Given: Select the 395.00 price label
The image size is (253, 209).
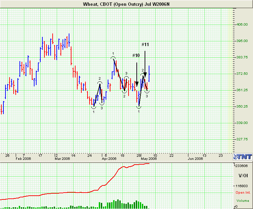Looking at the screenshot, I should [242, 41].
